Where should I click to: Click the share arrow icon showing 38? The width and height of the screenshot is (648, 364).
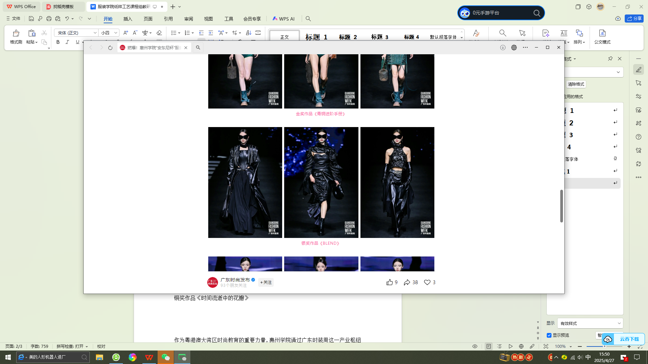(x=407, y=282)
